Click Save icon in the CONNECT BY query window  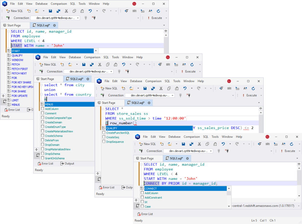184,144
